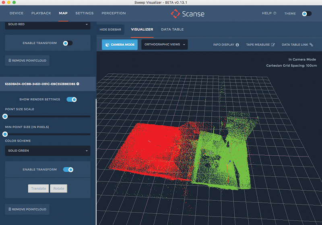
Task: Click the Point Size Scale slider track
Action: (x=47, y=117)
